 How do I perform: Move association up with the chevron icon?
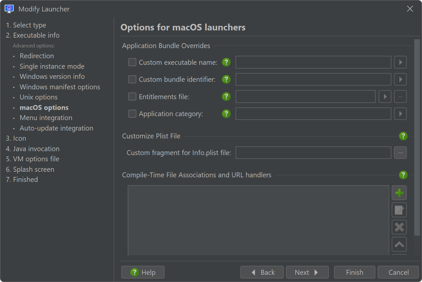(x=399, y=244)
